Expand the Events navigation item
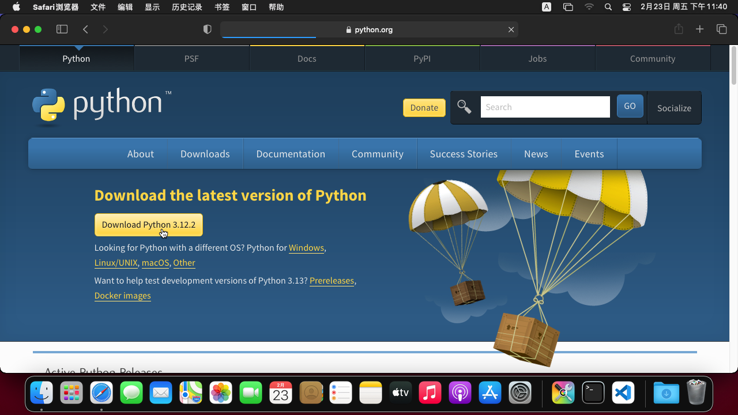The image size is (738, 415). click(589, 154)
